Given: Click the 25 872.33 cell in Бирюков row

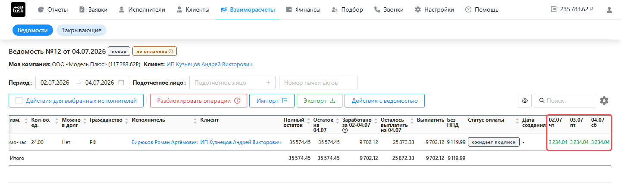Looking at the screenshot, I should [x=403, y=142].
